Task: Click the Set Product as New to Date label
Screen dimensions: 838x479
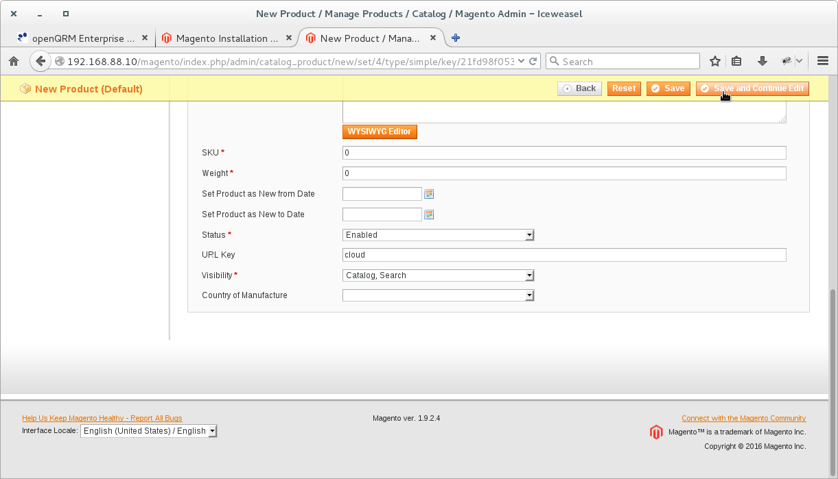Action: [253, 214]
